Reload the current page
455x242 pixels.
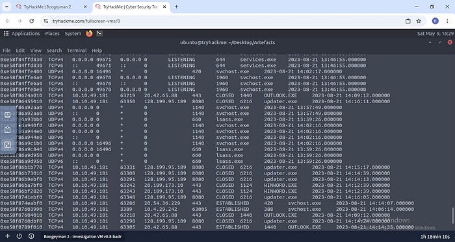pyautogui.click(x=32, y=21)
